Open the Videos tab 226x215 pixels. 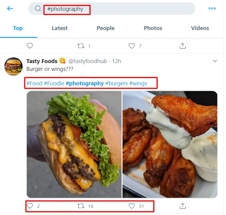pyautogui.click(x=200, y=28)
